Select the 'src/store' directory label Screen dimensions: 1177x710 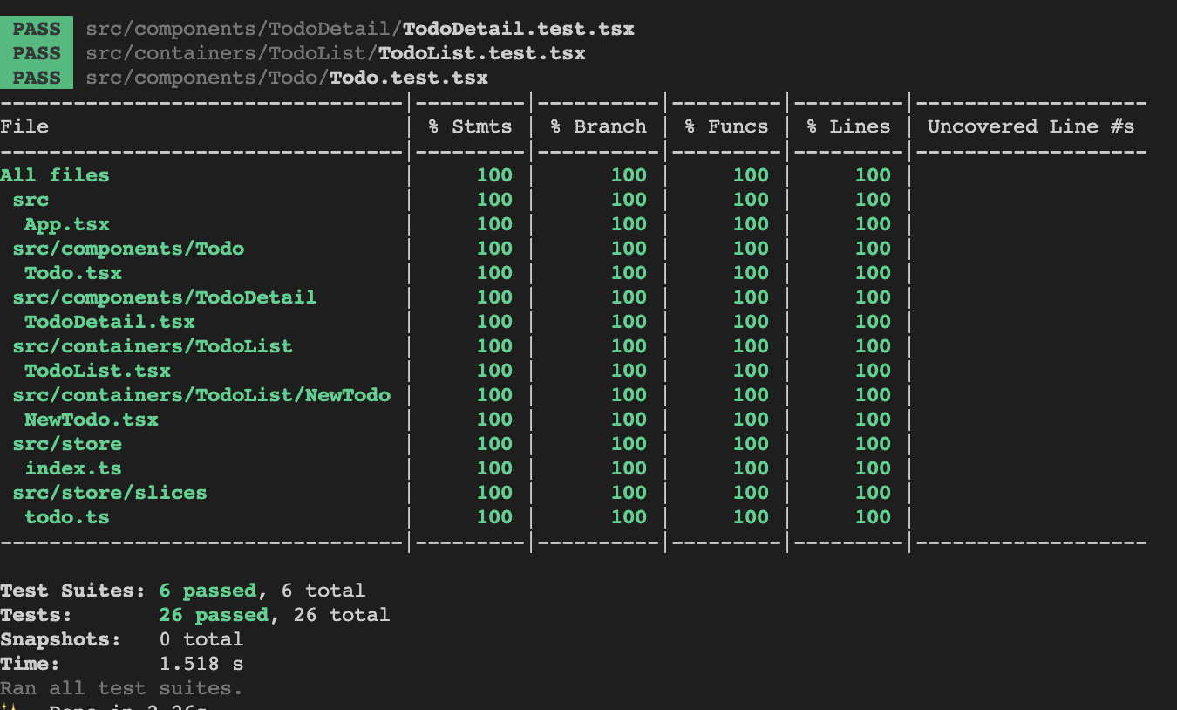[67, 444]
